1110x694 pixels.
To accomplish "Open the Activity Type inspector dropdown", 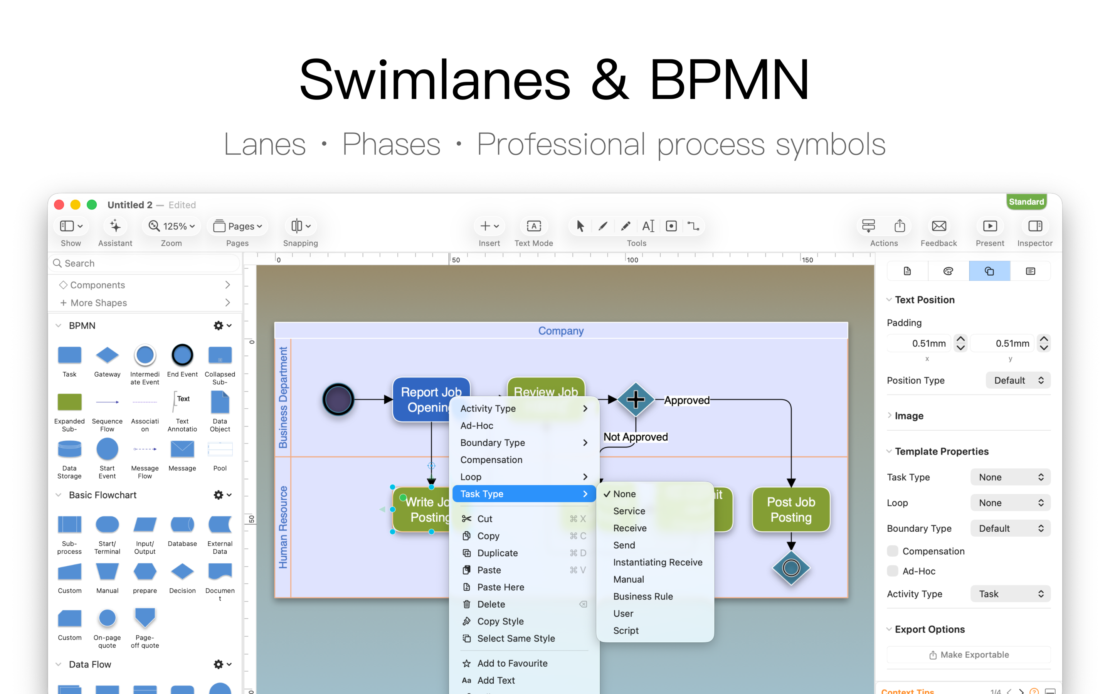I will [x=1010, y=594].
